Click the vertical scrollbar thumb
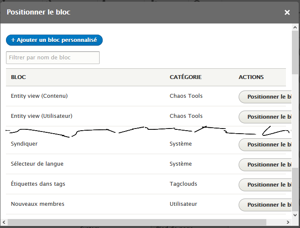 pyautogui.click(x=295, y=51)
